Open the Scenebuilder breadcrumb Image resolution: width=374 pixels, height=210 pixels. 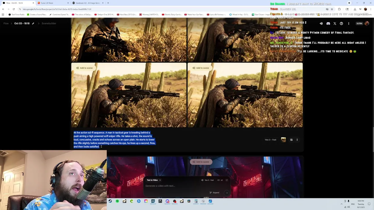pos(49,23)
